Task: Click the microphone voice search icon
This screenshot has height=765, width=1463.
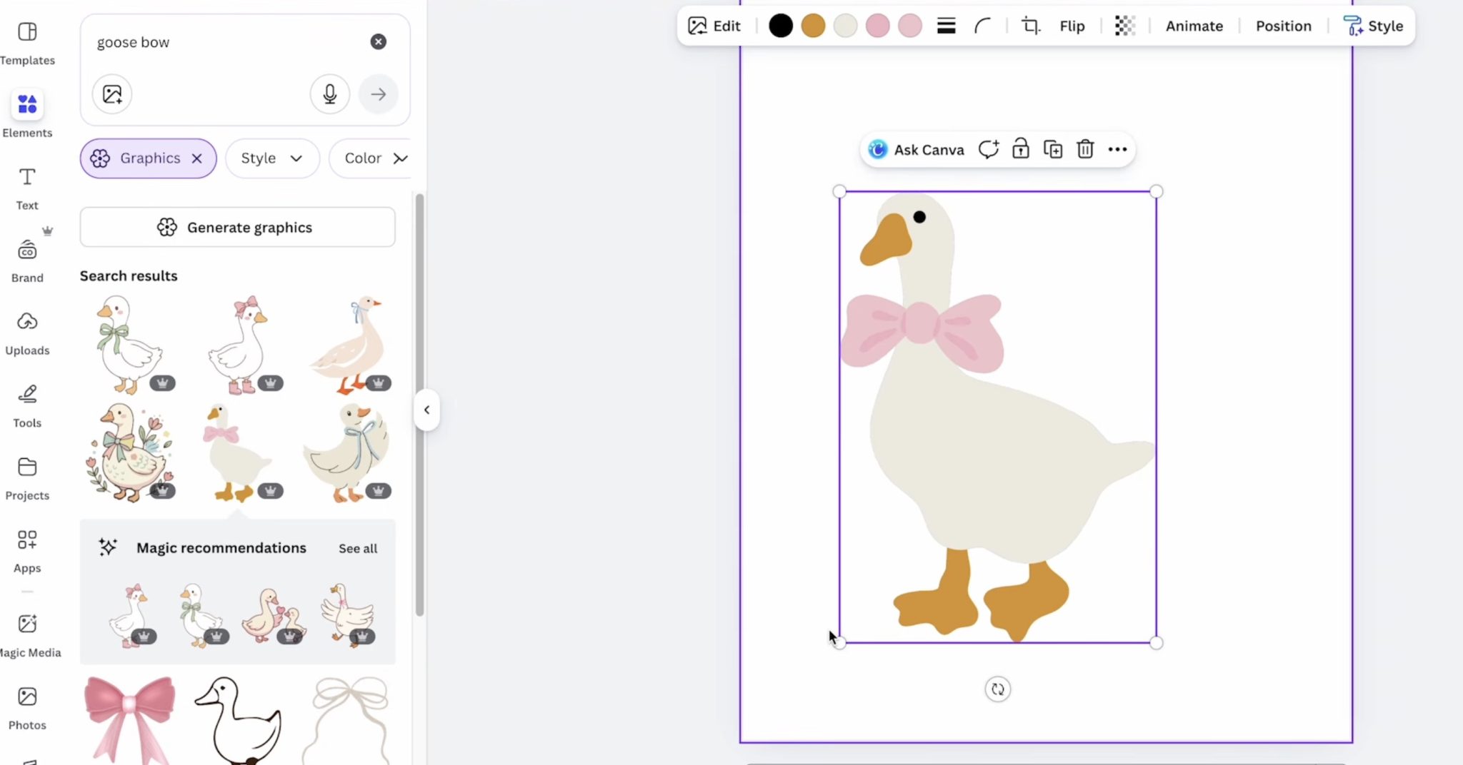Action: (329, 93)
